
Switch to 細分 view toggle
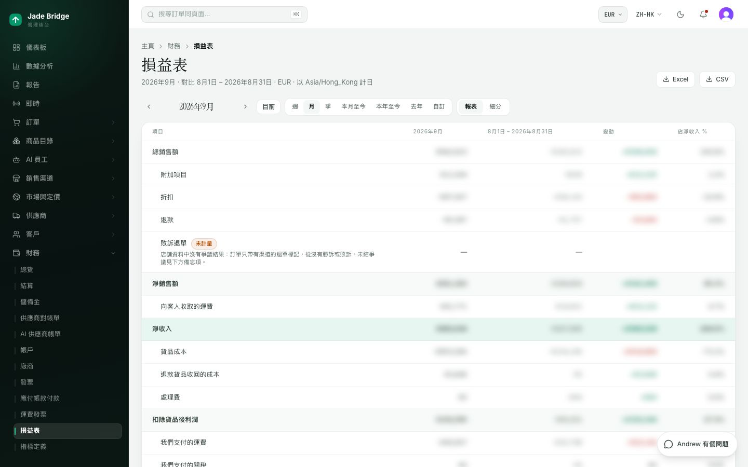(x=496, y=107)
